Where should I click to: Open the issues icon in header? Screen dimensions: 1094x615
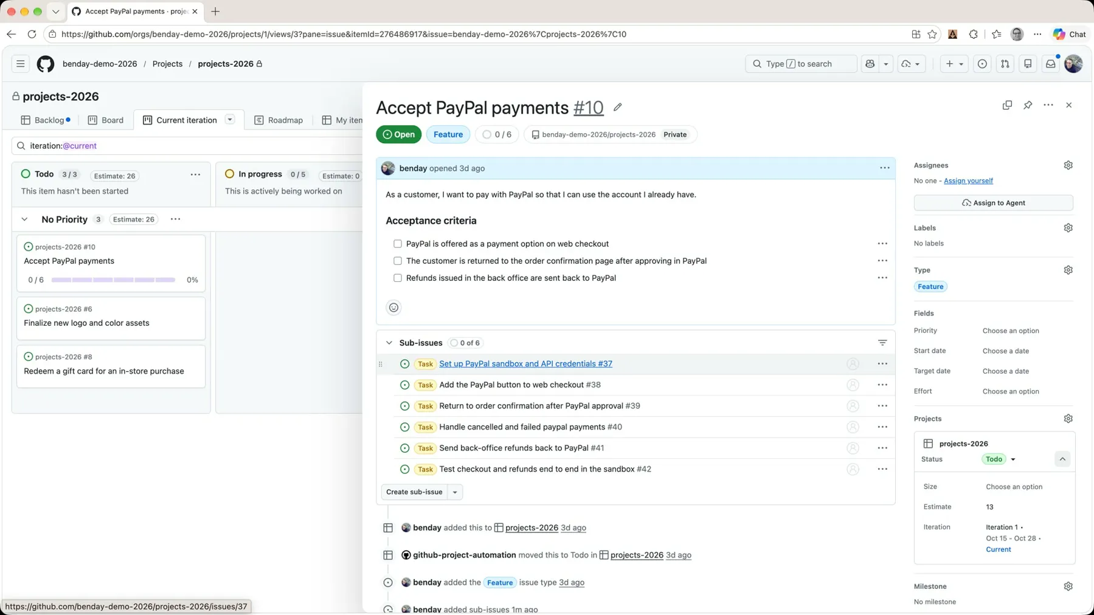click(x=982, y=64)
